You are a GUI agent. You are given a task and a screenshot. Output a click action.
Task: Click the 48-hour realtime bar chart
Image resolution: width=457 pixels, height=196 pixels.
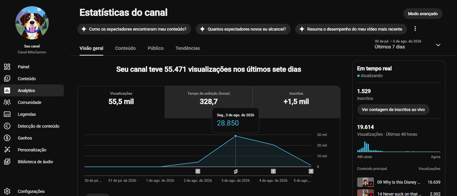tap(399, 147)
